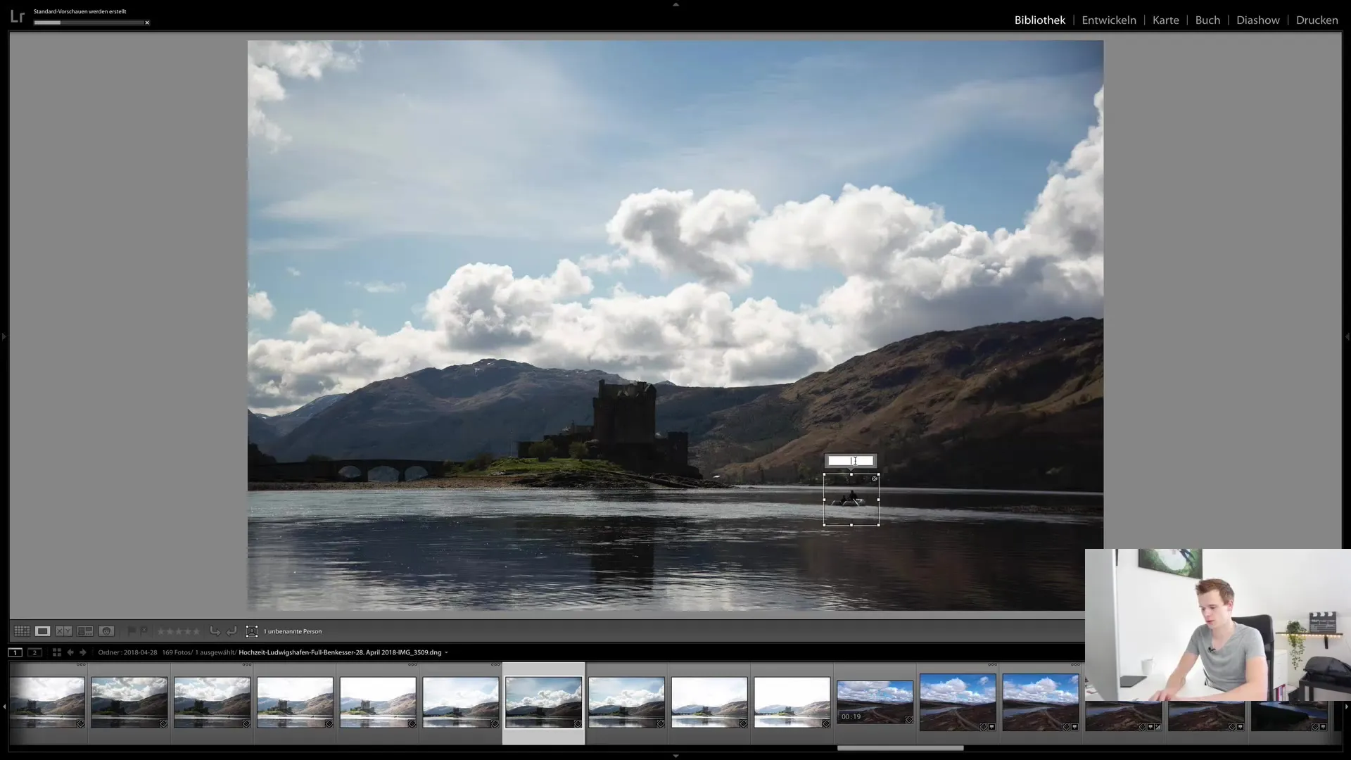Go back with left arrow in filmstrip bar
Image resolution: width=1351 pixels, height=760 pixels.
click(70, 652)
